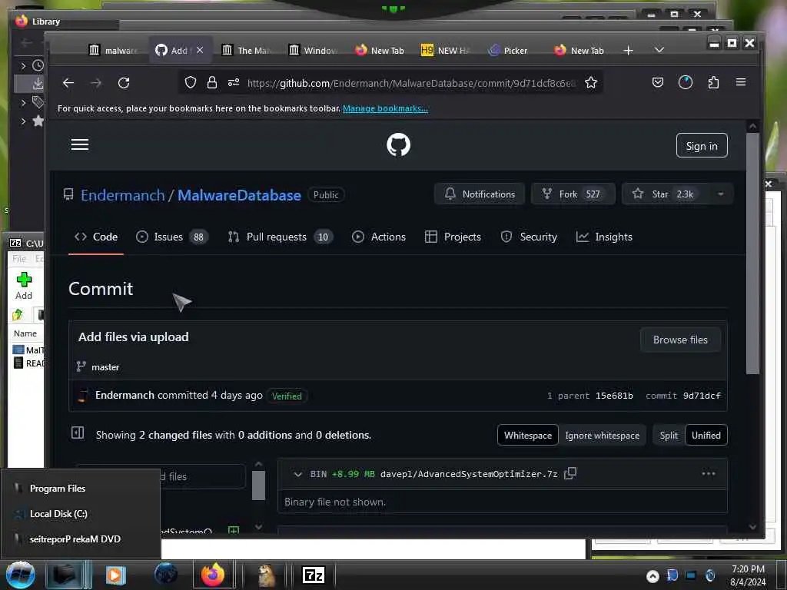Click the site lock padlock icon
This screenshot has width=787, height=590.
click(212, 82)
